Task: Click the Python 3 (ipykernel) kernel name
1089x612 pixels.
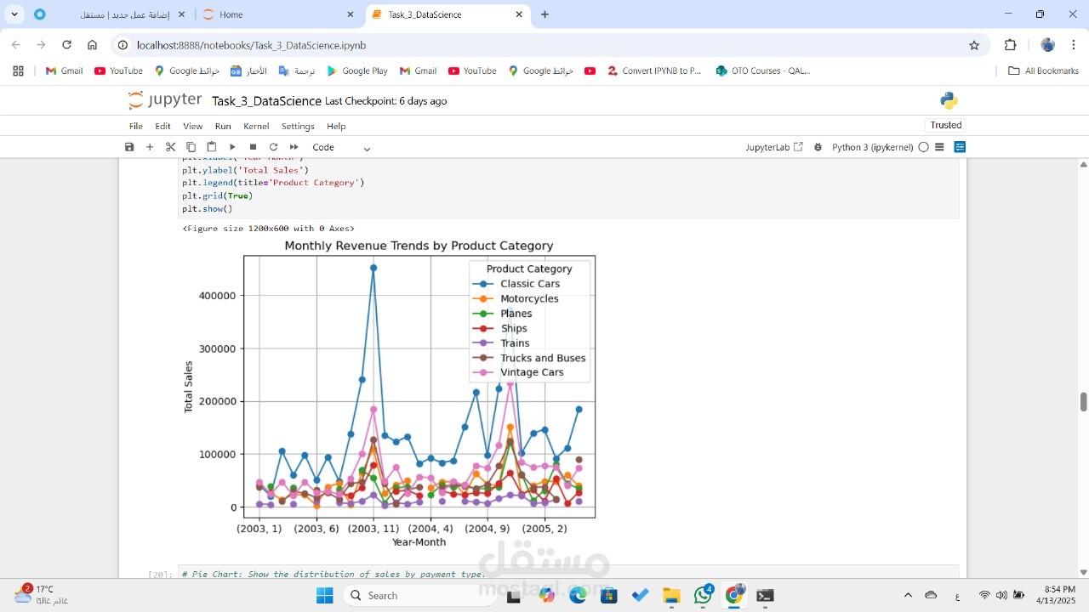Action: (x=872, y=147)
